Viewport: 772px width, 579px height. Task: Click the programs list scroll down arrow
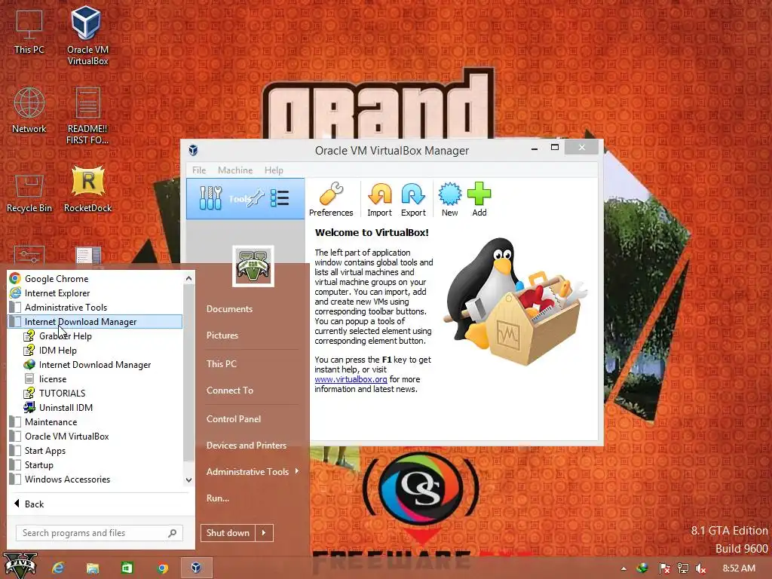click(x=188, y=479)
